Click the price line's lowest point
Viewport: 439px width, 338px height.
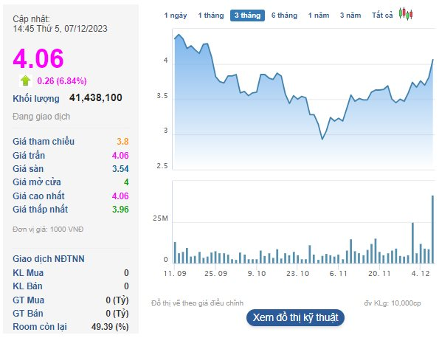(x=322, y=139)
